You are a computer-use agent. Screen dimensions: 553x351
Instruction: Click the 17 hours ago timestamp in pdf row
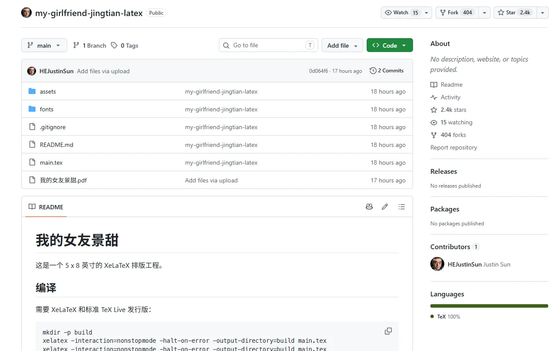[x=388, y=180]
